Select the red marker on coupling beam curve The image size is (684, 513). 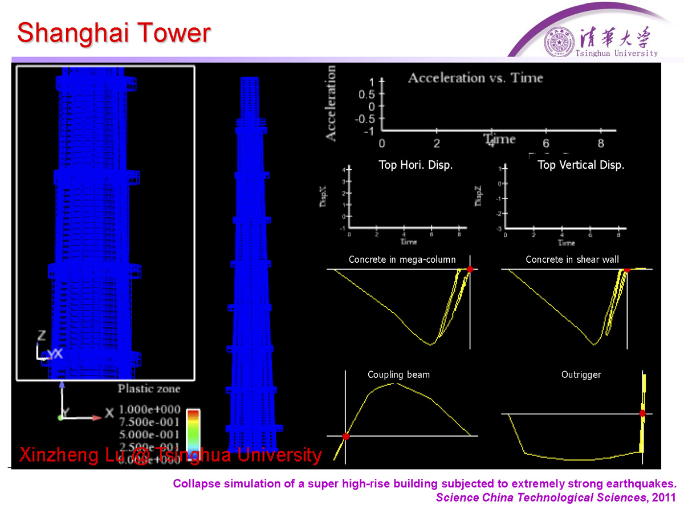coord(345,436)
